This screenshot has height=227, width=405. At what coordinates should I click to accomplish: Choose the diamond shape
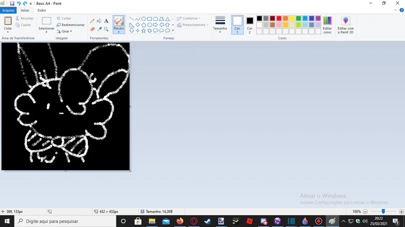point(138,25)
